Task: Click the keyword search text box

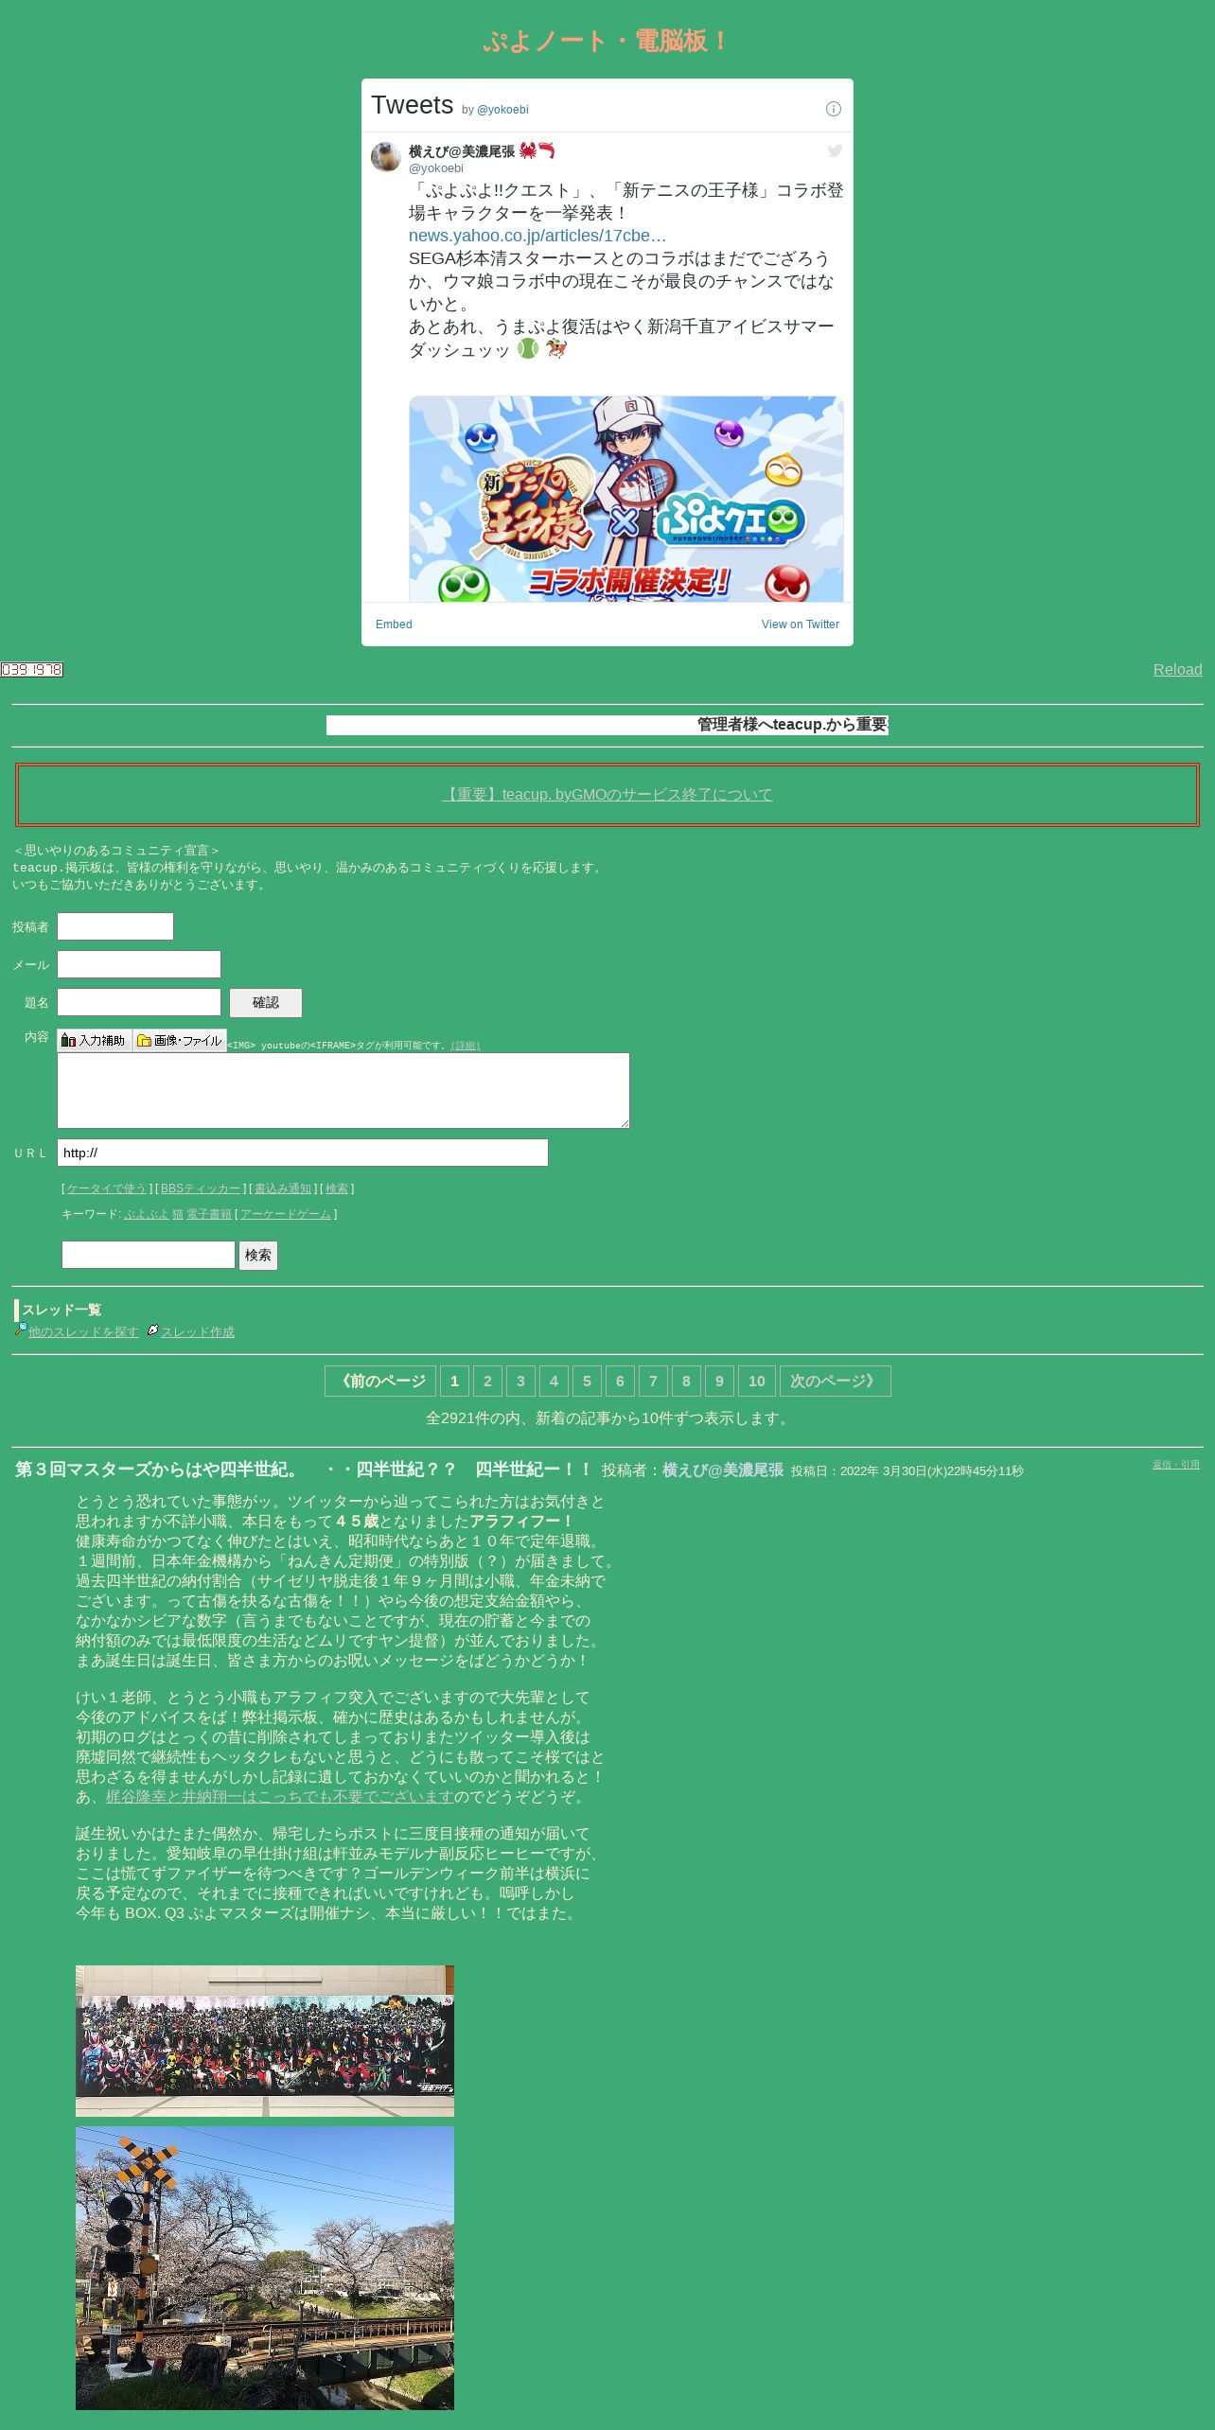Action: click(x=149, y=1255)
